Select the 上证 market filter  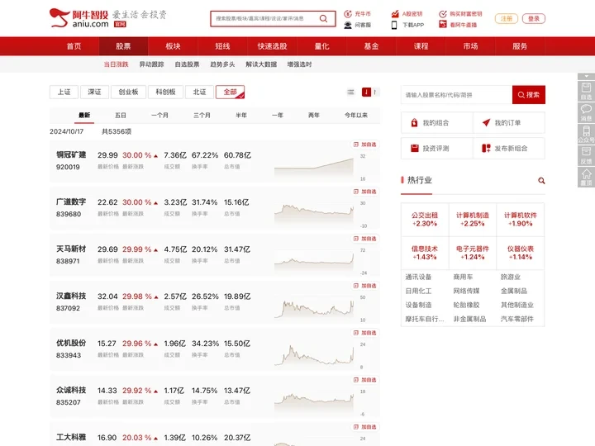coord(64,92)
